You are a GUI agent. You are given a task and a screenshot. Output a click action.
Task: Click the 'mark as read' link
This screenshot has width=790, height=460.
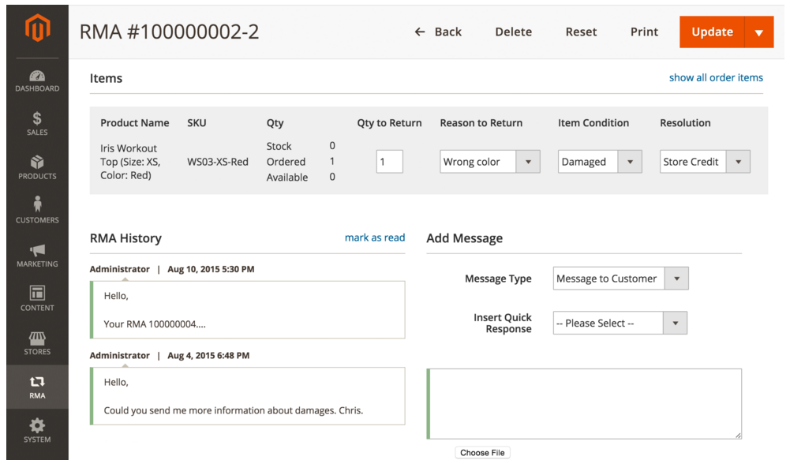(x=374, y=237)
